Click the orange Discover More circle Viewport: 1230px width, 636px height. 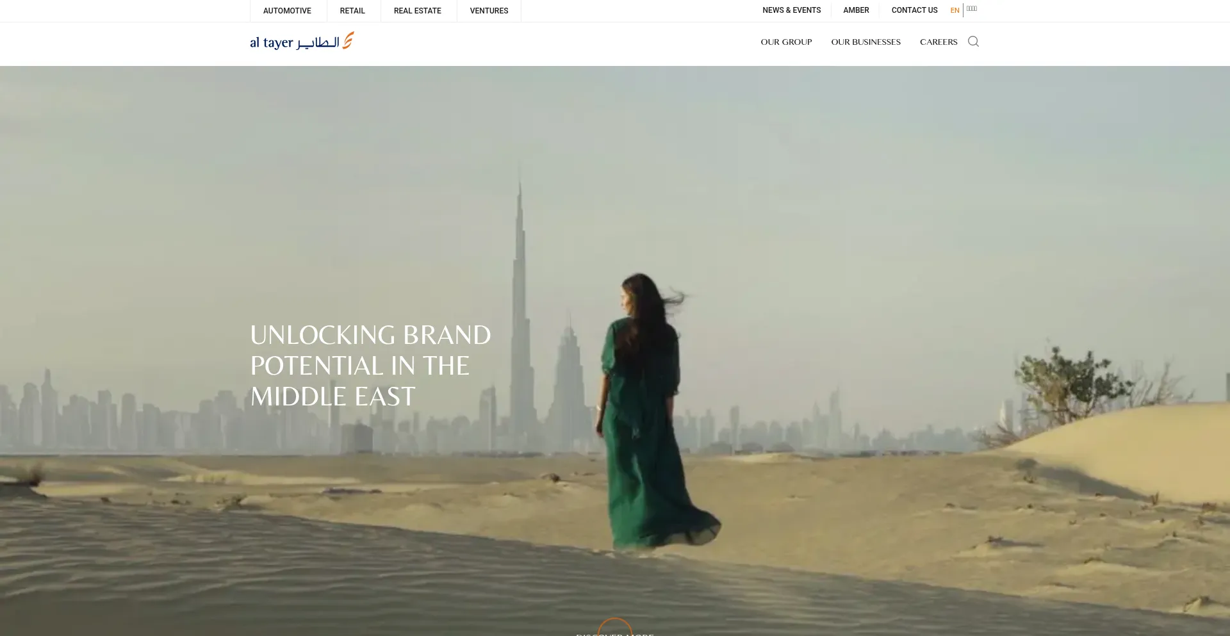(x=614, y=628)
